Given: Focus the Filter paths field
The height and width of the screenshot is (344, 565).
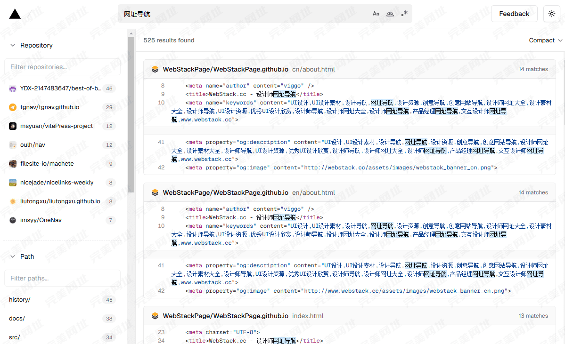Looking at the screenshot, I should [62, 278].
